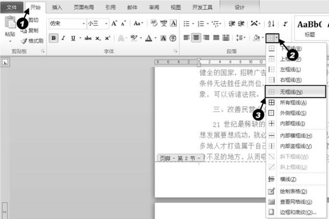Choose 内部竖框线(V) menu item

[296, 146]
